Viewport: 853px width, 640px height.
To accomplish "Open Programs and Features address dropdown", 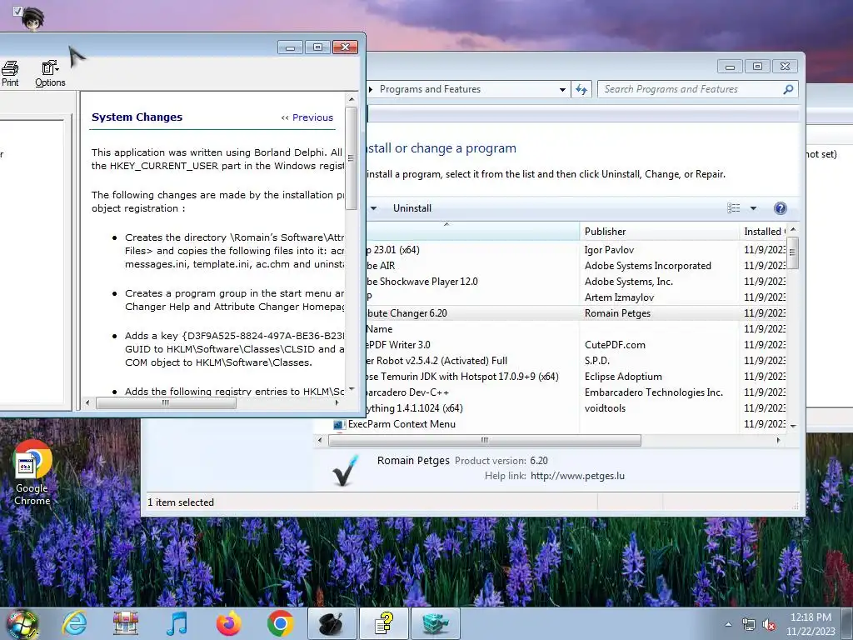I will (x=562, y=89).
